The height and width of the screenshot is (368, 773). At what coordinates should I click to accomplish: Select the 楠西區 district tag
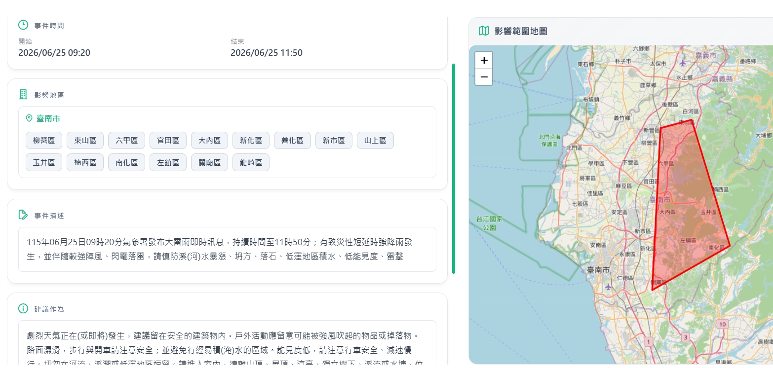(x=85, y=162)
